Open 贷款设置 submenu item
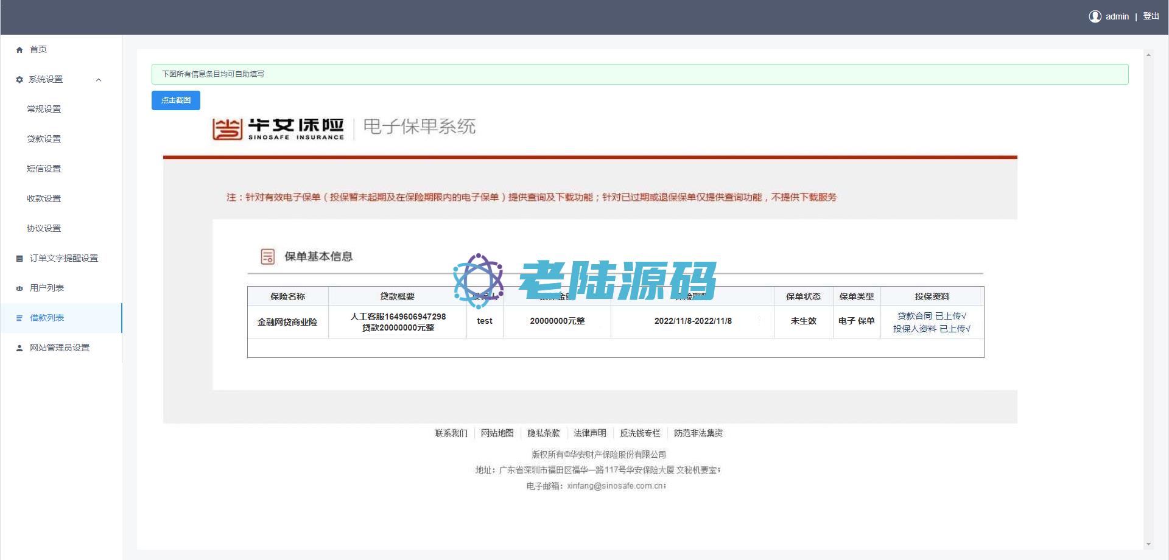Image resolution: width=1169 pixels, height=560 pixels. [x=44, y=139]
